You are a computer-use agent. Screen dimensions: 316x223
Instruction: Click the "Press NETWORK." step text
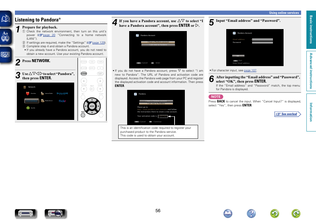(36, 61)
